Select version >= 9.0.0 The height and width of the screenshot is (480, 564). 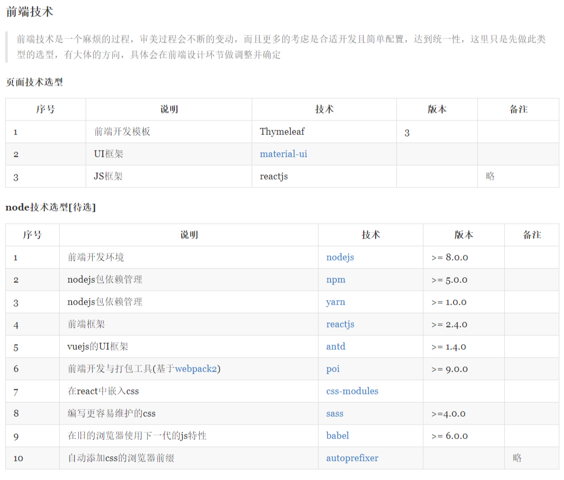[x=450, y=369]
